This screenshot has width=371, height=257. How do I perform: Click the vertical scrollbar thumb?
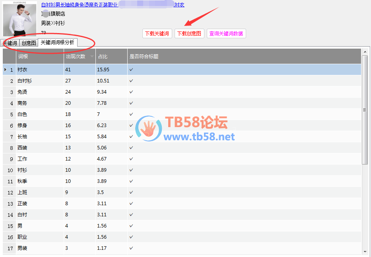(x=365, y=110)
